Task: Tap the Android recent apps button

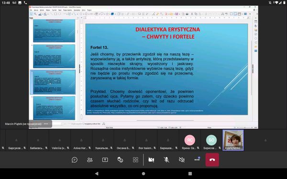Action: (x=190, y=174)
